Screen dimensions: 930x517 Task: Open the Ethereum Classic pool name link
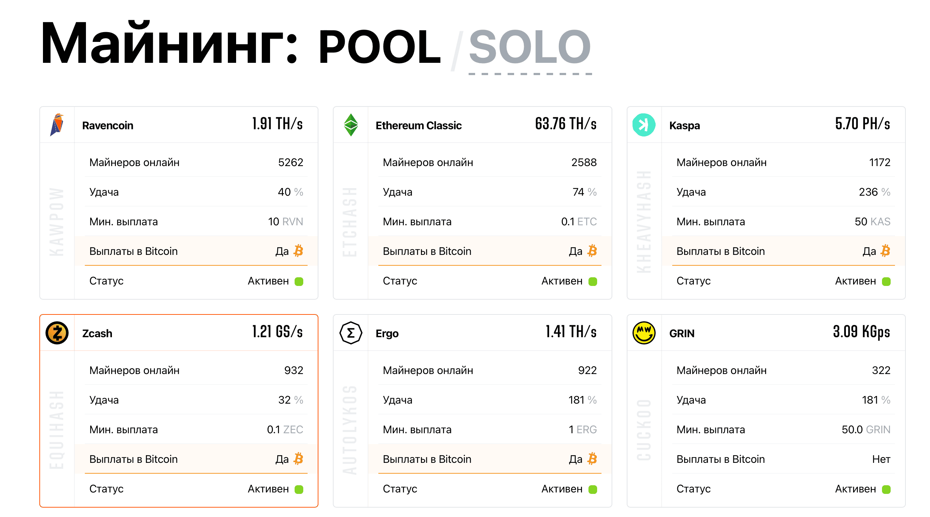[x=418, y=125]
